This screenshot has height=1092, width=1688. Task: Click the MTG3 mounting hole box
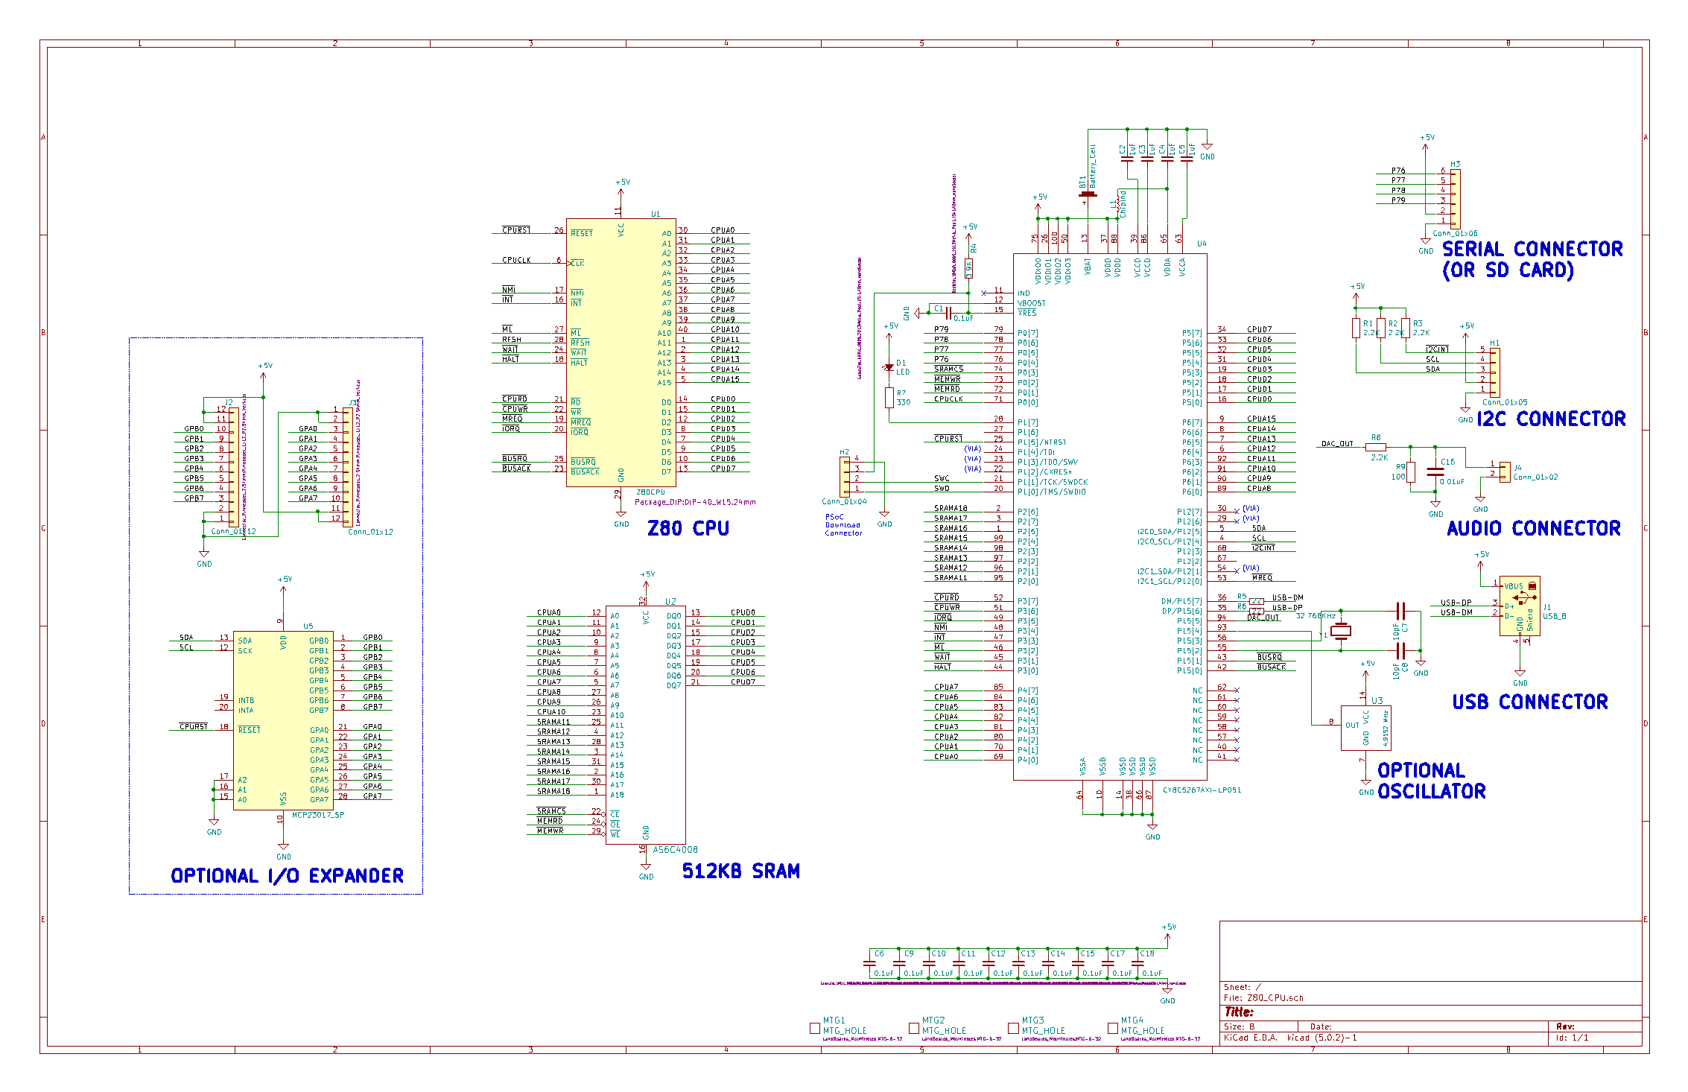coord(1013,1028)
